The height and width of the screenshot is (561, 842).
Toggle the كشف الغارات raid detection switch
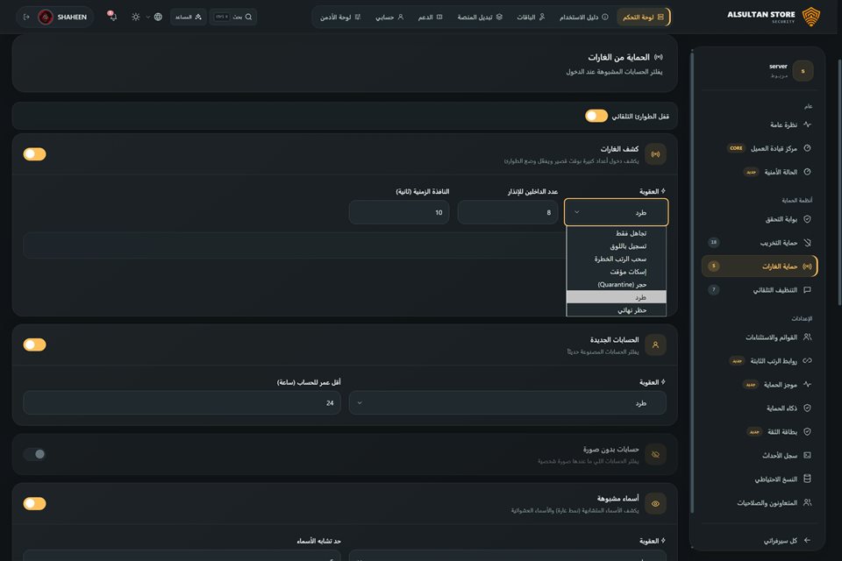click(34, 154)
